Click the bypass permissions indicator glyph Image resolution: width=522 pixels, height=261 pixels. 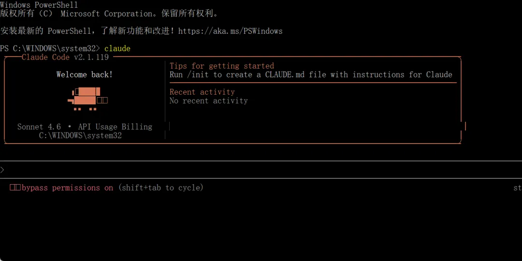(x=14, y=188)
